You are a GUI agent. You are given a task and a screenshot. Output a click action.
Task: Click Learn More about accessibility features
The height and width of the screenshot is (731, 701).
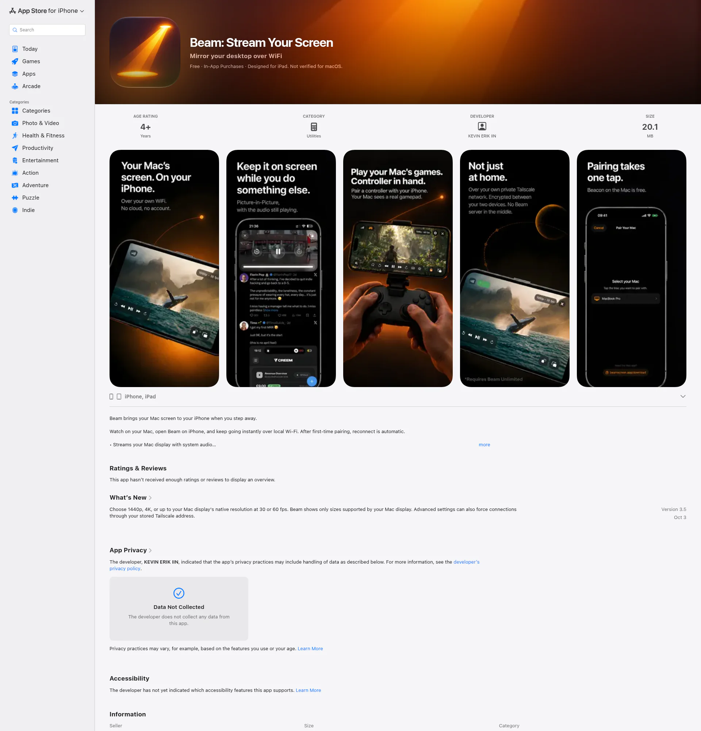(x=309, y=690)
